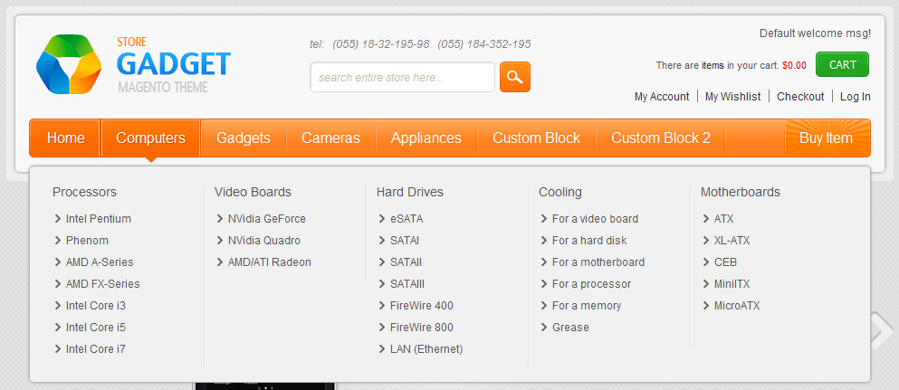899x390 pixels.
Task: Click phone number (055) 18-32-195-98
Action: coord(381,44)
